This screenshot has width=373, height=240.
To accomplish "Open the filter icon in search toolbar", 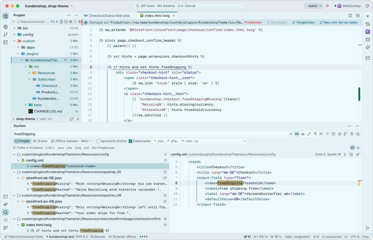I will tap(327, 134).
